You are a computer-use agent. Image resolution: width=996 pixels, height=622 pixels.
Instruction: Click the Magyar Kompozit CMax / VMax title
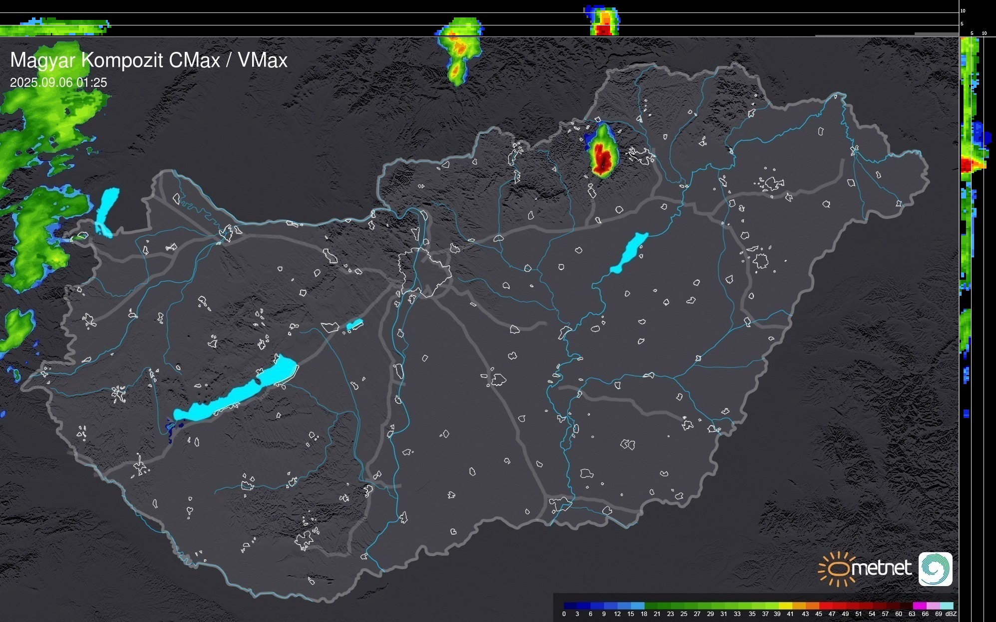149,60
